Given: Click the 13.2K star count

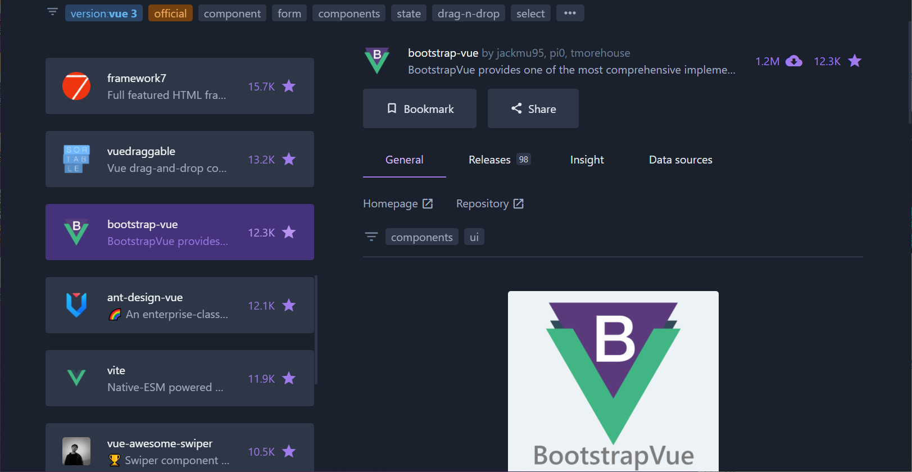Looking at the screenshot, I should pos(261,160).
